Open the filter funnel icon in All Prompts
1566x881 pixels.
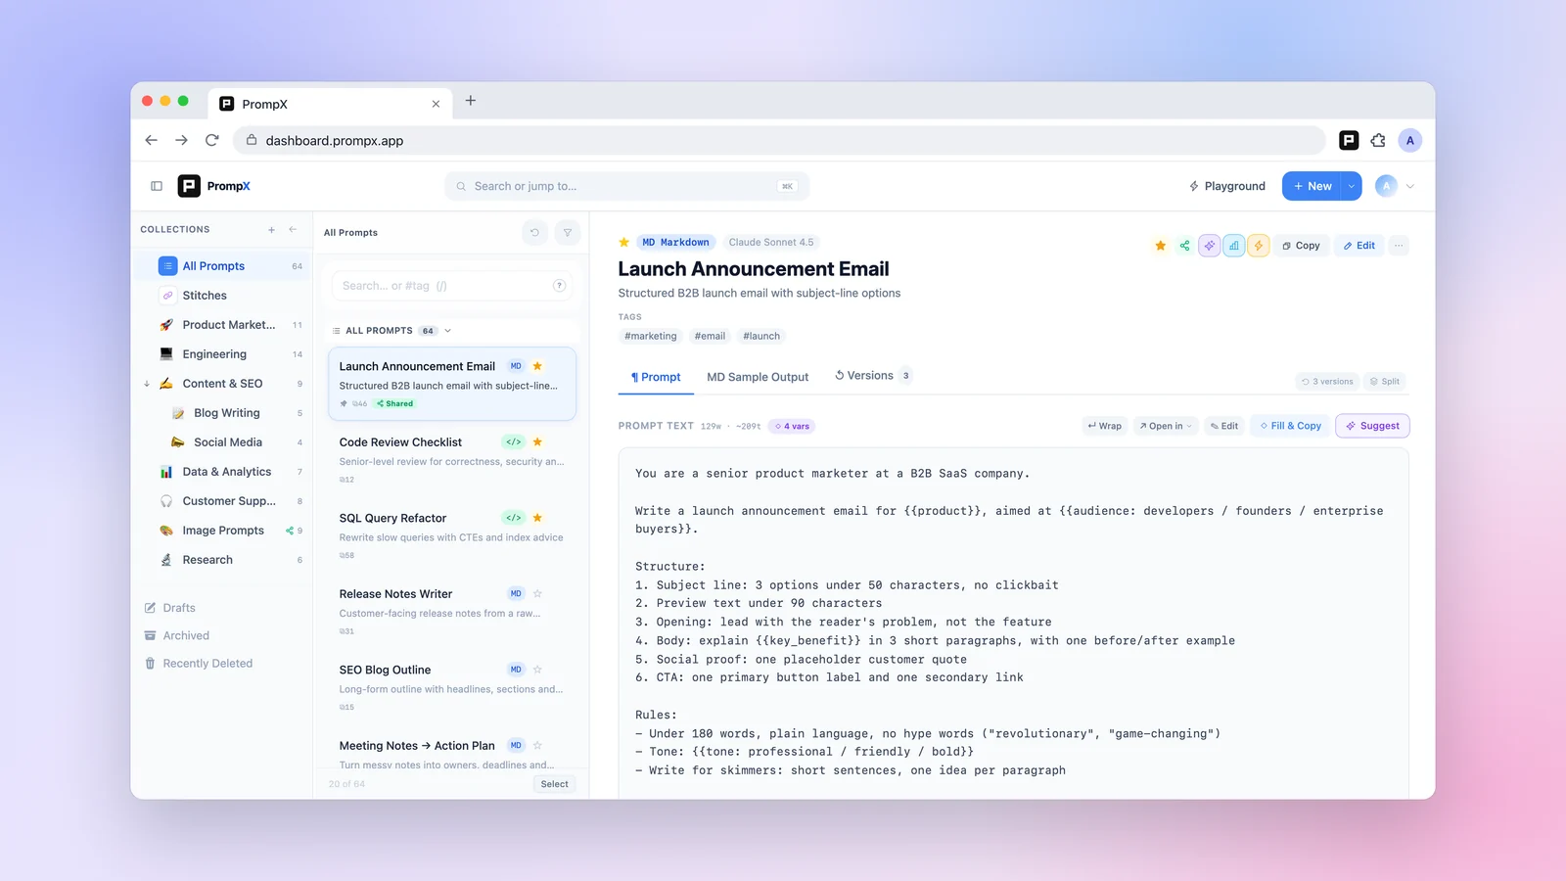568,233
